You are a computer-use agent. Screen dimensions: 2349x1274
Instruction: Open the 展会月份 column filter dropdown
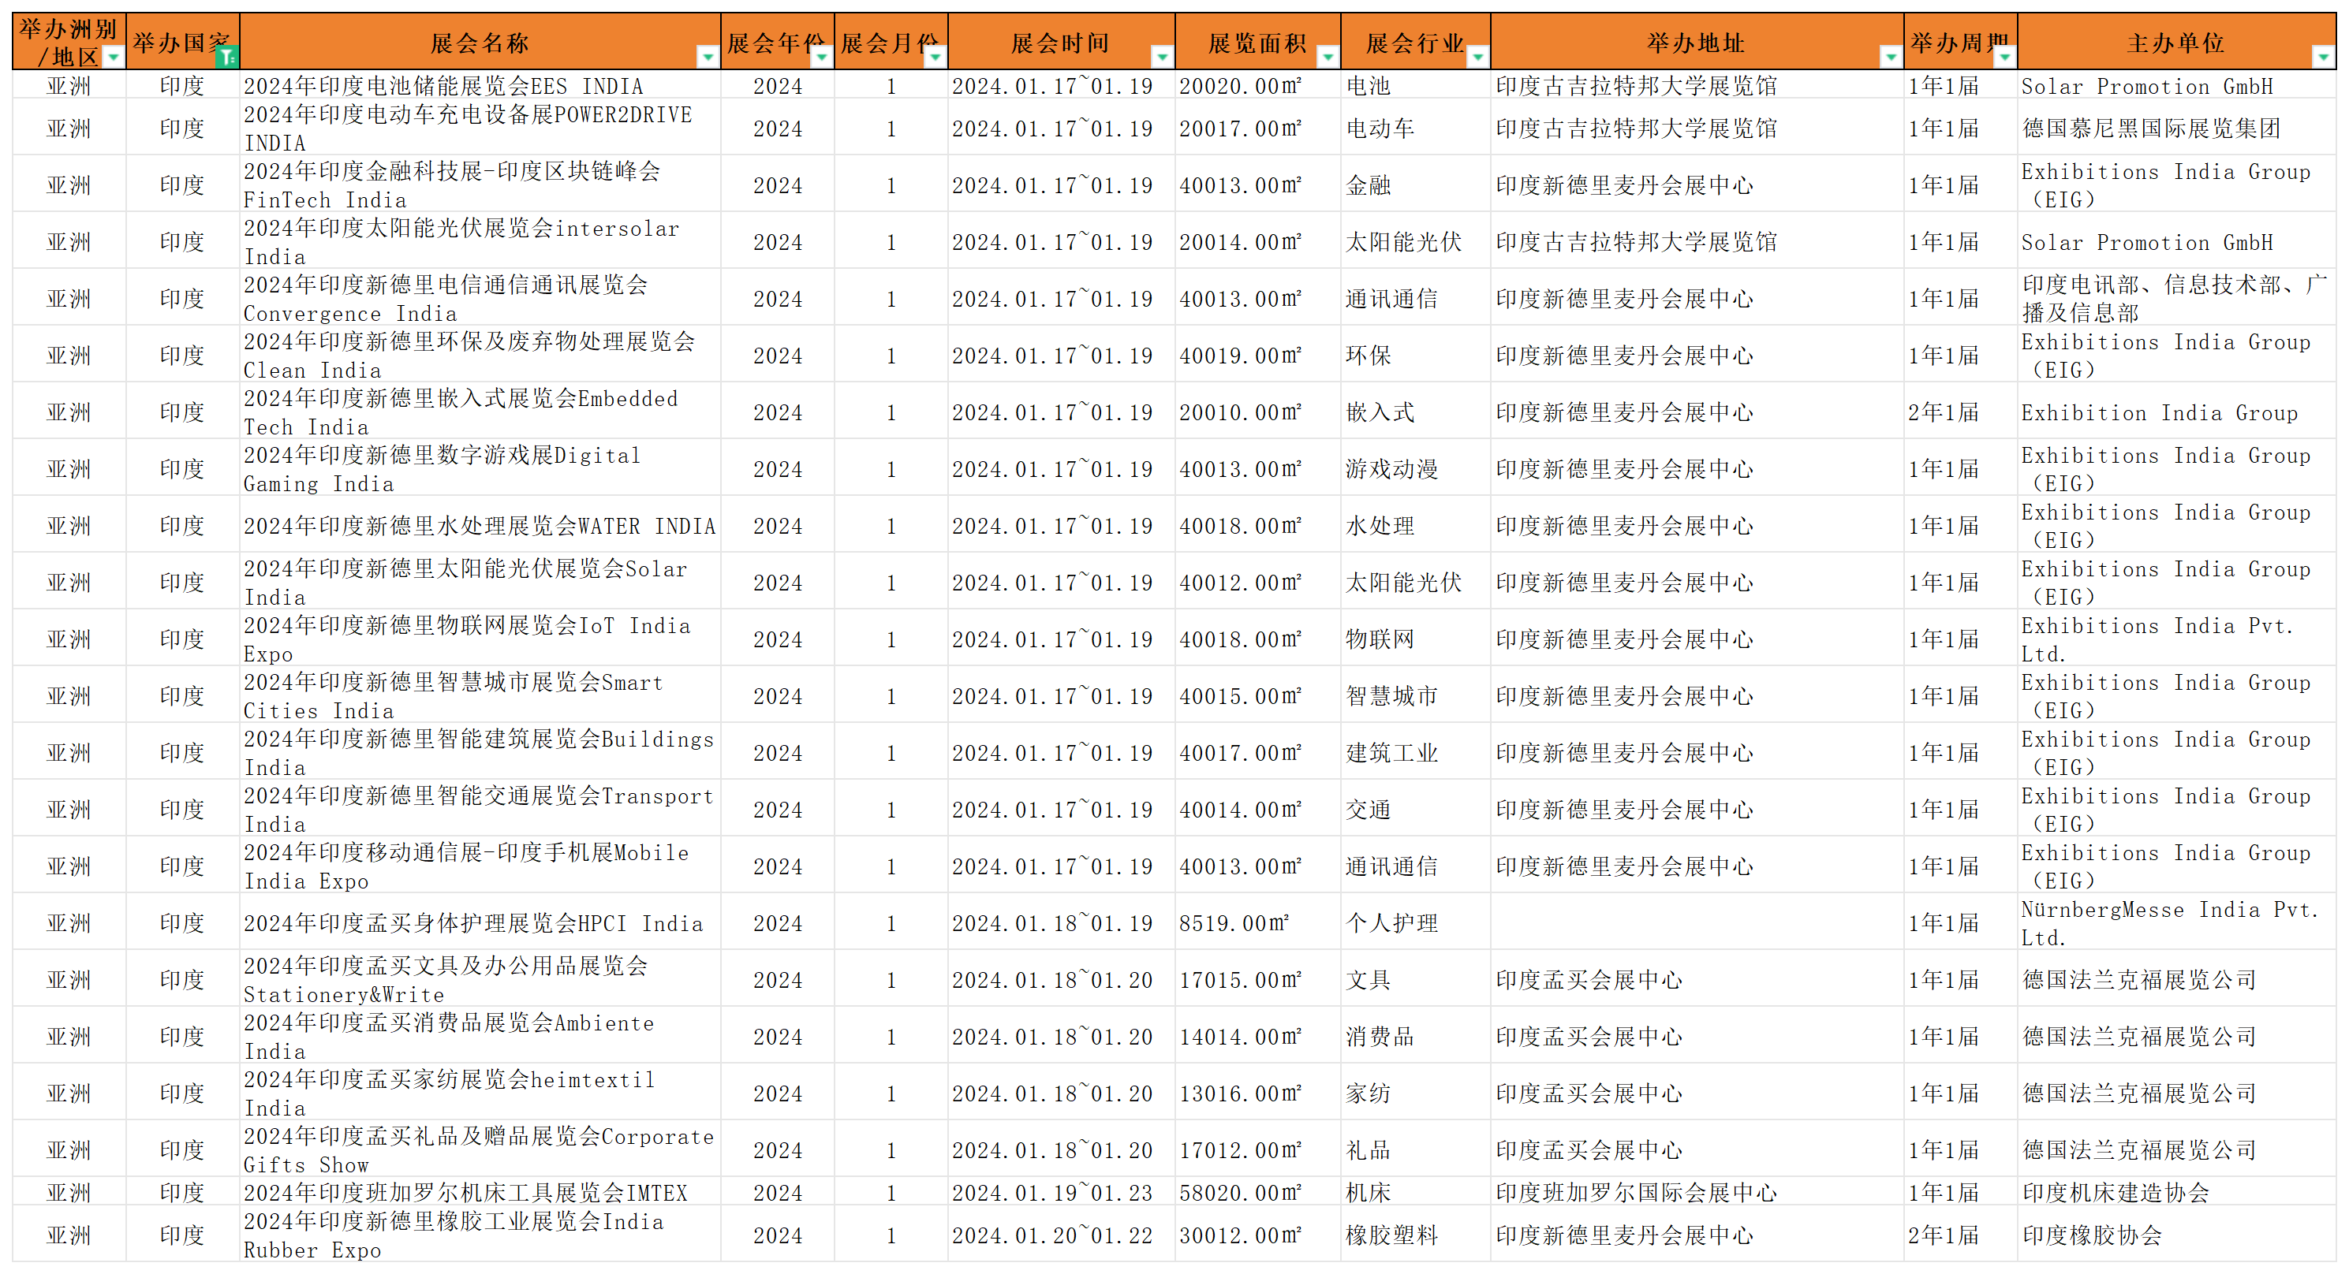pyautogui.click(x=935, y=58)
